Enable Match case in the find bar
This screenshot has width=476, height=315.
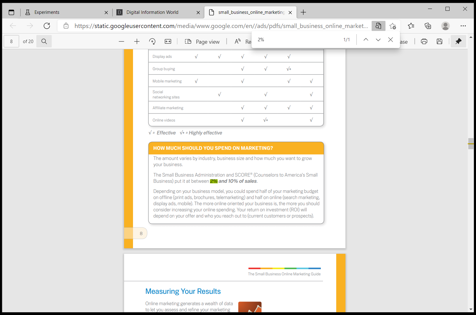[x=403, y=41]
